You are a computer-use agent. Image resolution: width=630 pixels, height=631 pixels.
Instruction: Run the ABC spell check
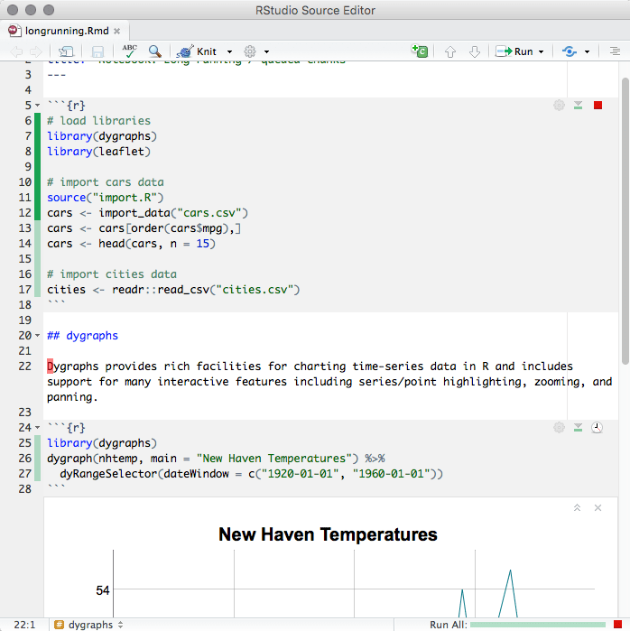click(x=130, y=51)
